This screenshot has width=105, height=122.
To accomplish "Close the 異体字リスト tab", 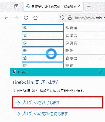I will [x=79, y=6].
